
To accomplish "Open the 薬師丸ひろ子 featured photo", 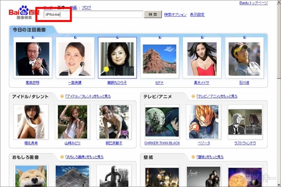I will pyautogui.click(x=117, y=59).
